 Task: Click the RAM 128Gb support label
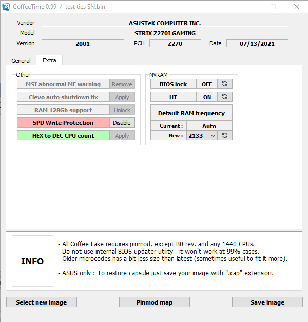coord(63,110)
